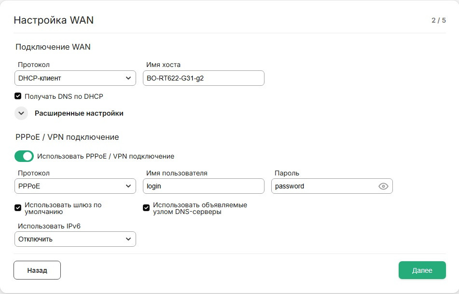Expand the Расширенные настройки chevron

(x=21, y=113)
